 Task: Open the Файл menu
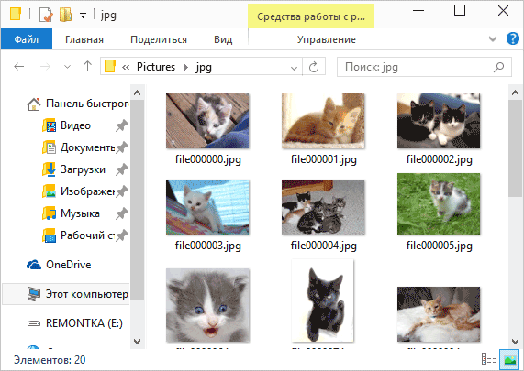pos(27,39)
